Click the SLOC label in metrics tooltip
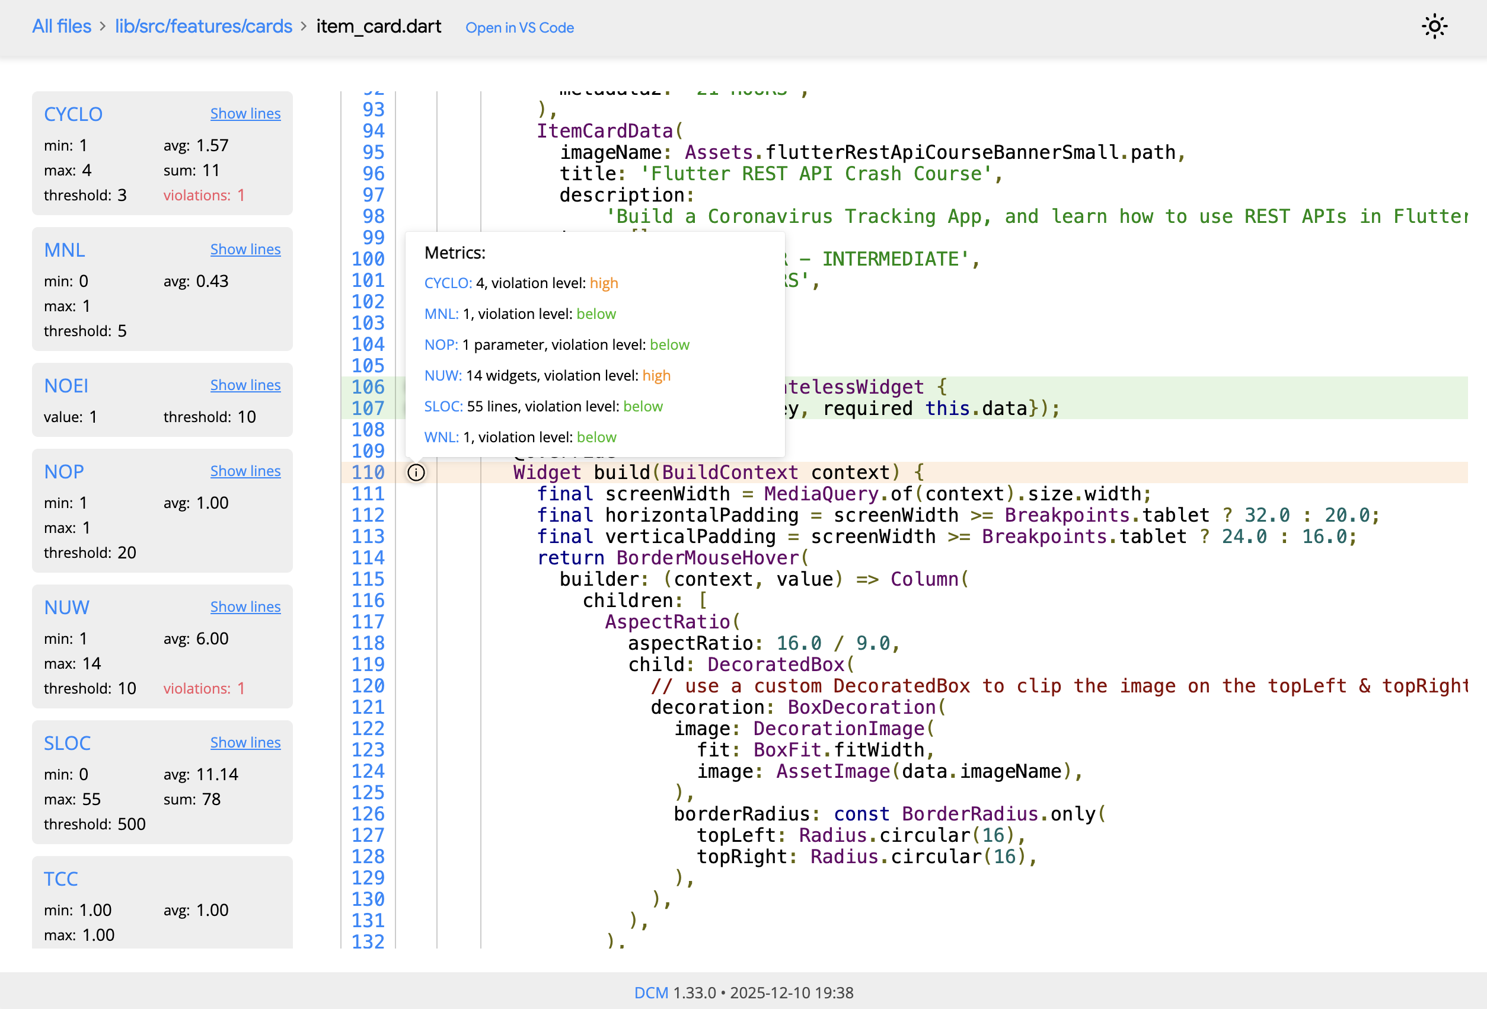The image size is (1487, 1009). coord(444,406)
